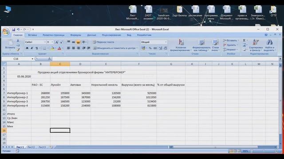The height and width of the screenshot is (159, 284).
Task: Adjust the zoom slider in status bar
Action: coord(264,151)
